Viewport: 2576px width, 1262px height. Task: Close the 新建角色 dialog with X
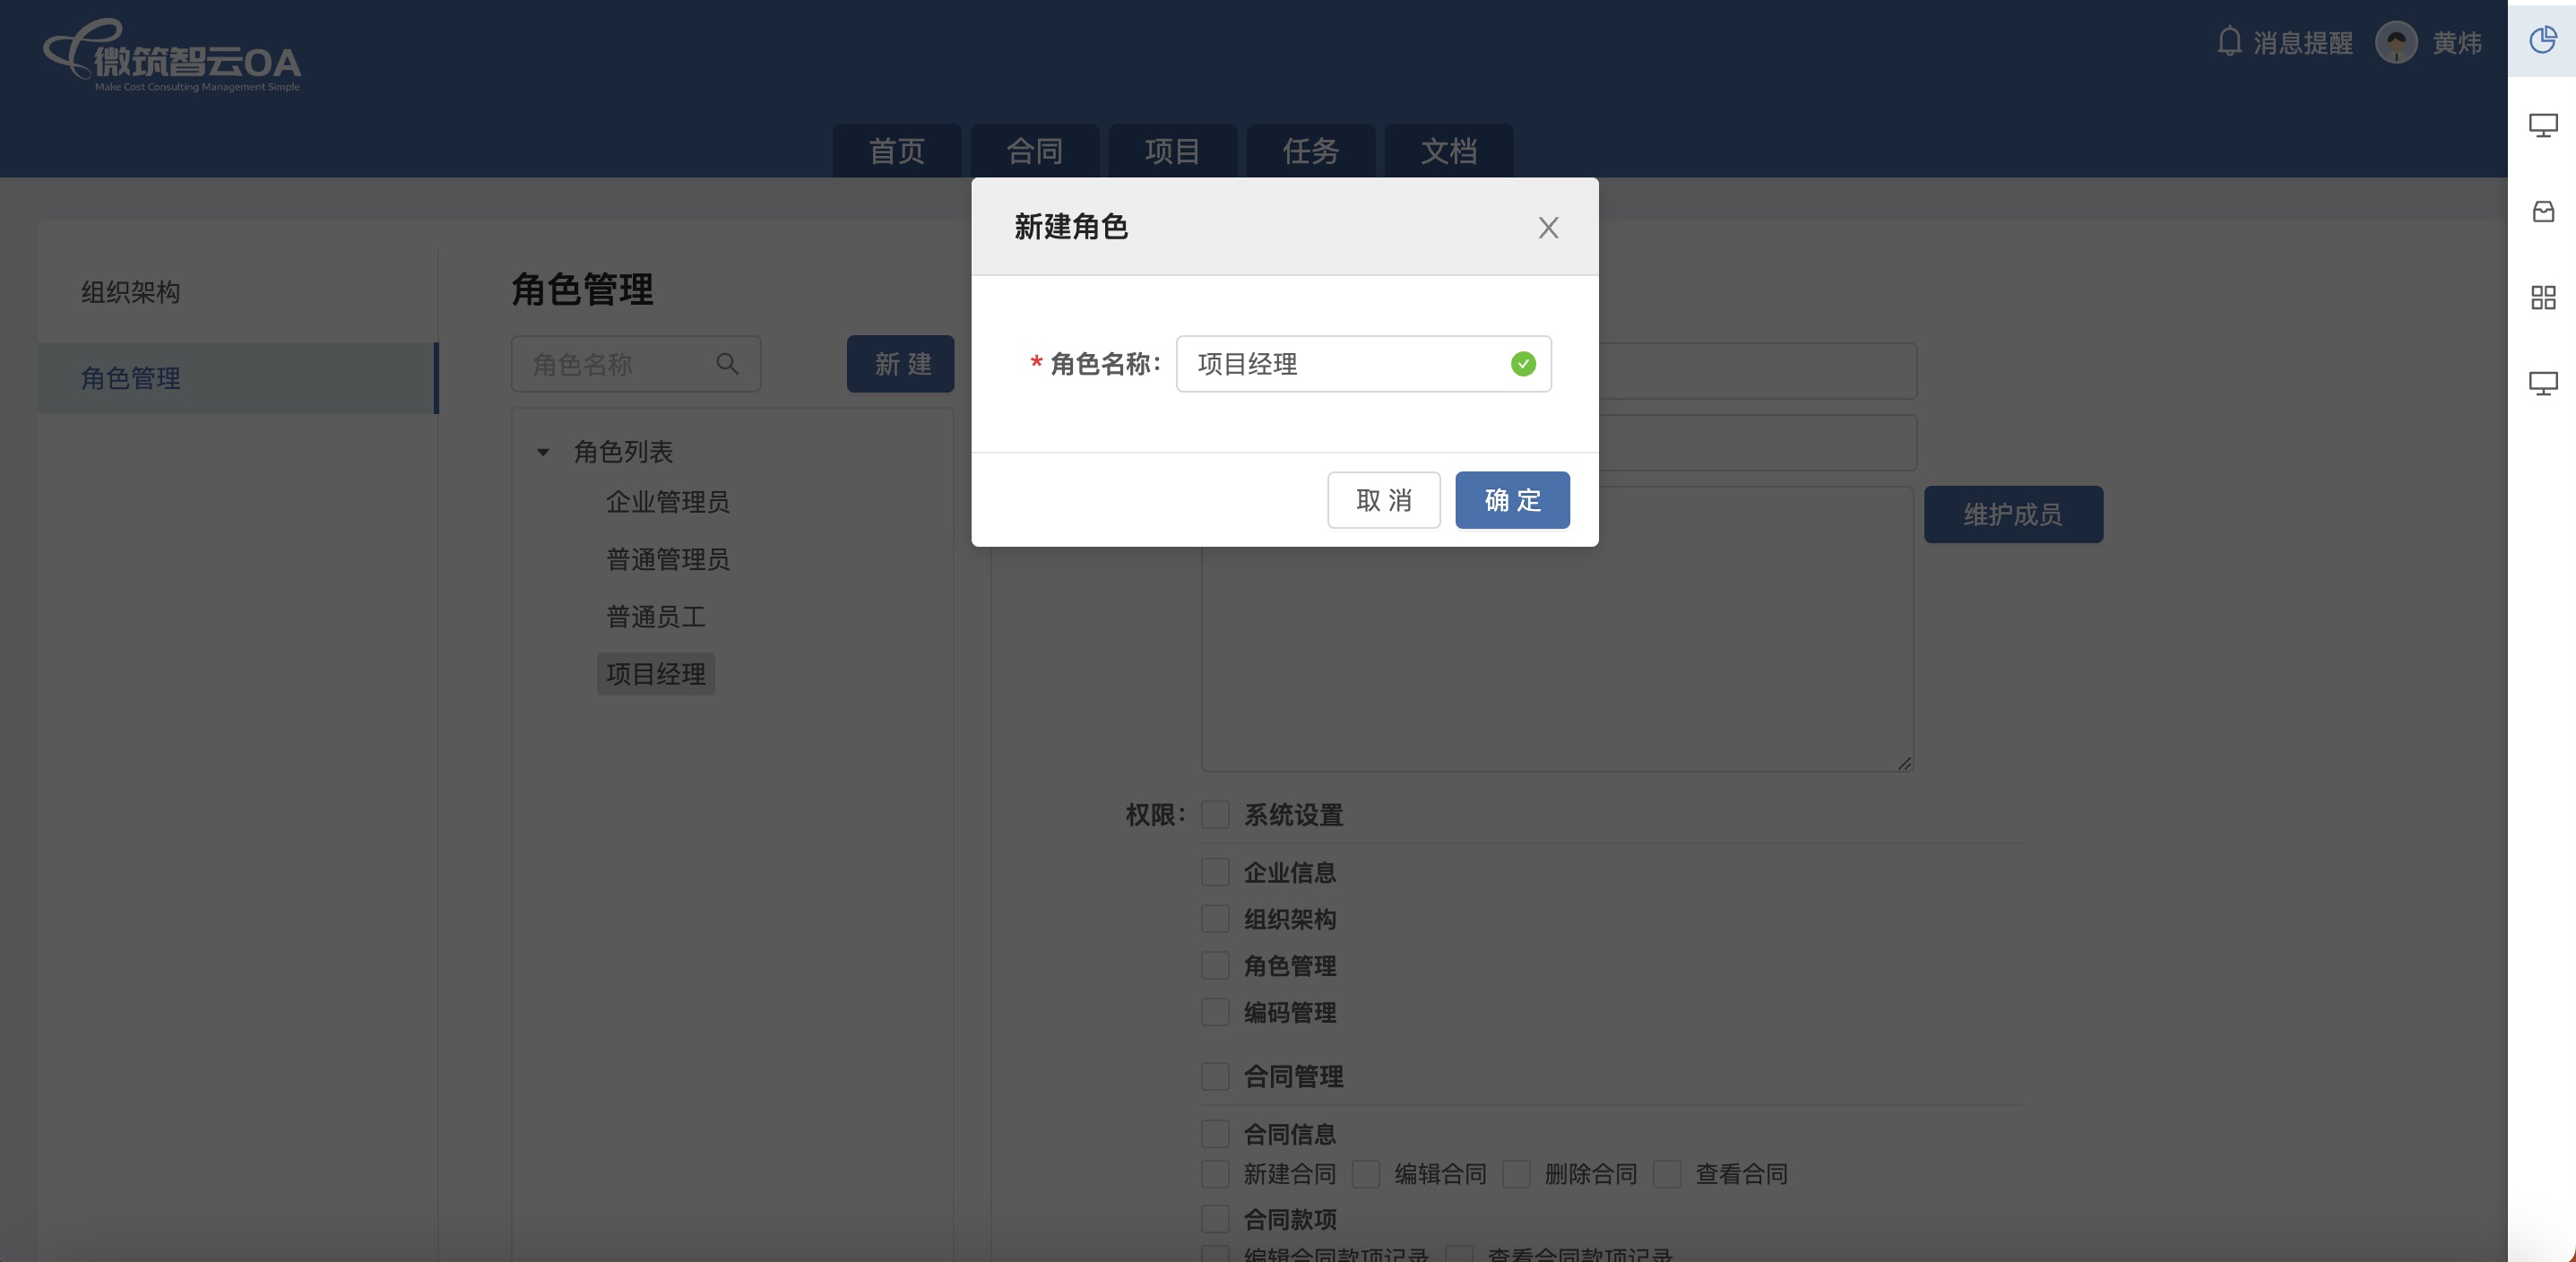pos(1547,228)
